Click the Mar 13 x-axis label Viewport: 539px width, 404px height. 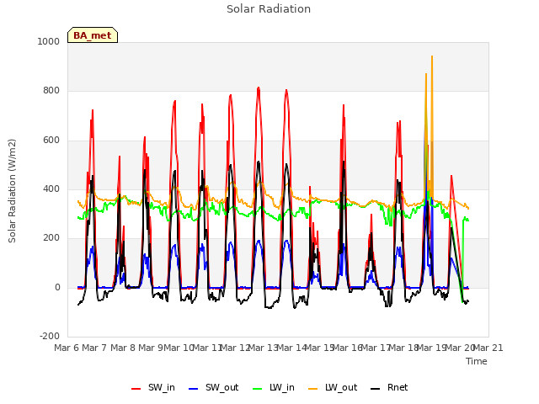pos(263,348)
